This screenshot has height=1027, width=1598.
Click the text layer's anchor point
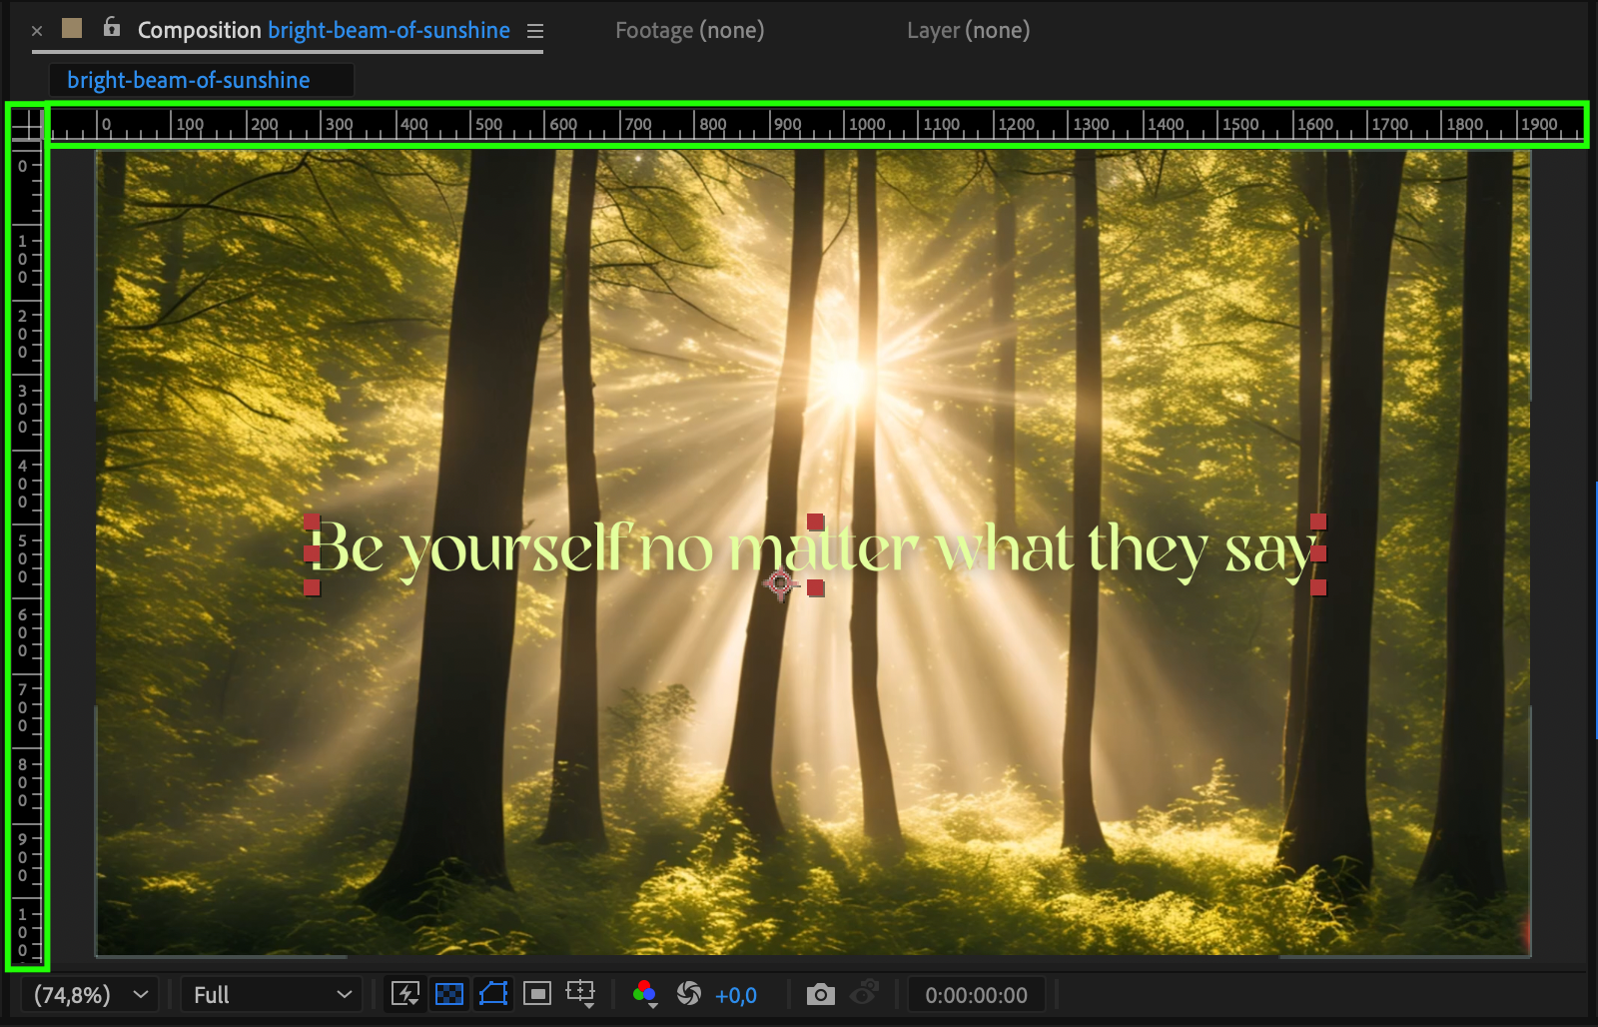click(x=780, y=582)
